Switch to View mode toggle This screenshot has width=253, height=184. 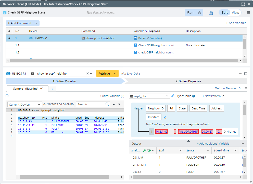[x=235, y=13]
